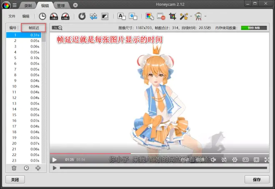This screenshot has height=189, width=275.
Task: Click the plus add frame icon
Action: click(x=38, y=168)
